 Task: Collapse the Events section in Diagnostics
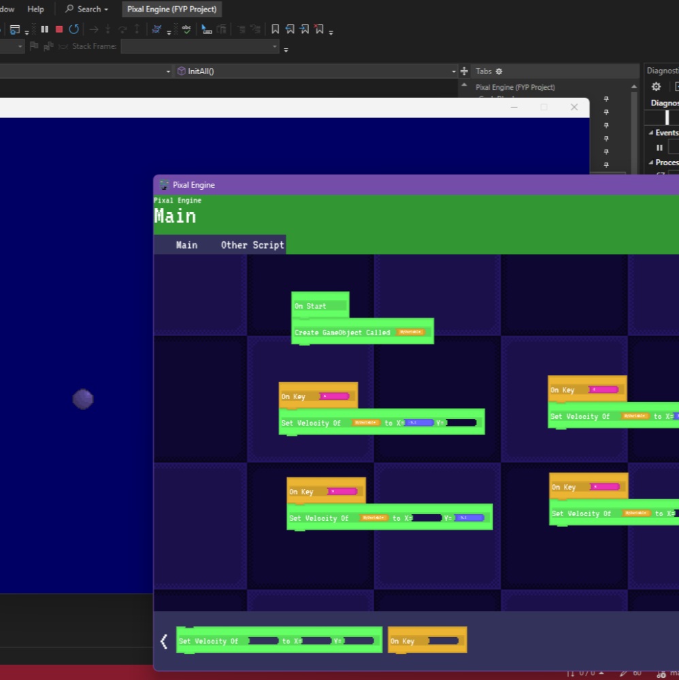coord(651,133)
